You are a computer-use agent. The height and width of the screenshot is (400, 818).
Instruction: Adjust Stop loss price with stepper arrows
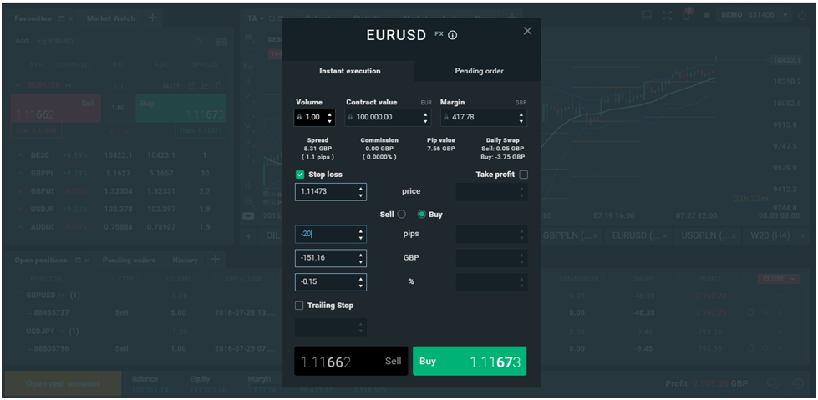coord(360,192)
